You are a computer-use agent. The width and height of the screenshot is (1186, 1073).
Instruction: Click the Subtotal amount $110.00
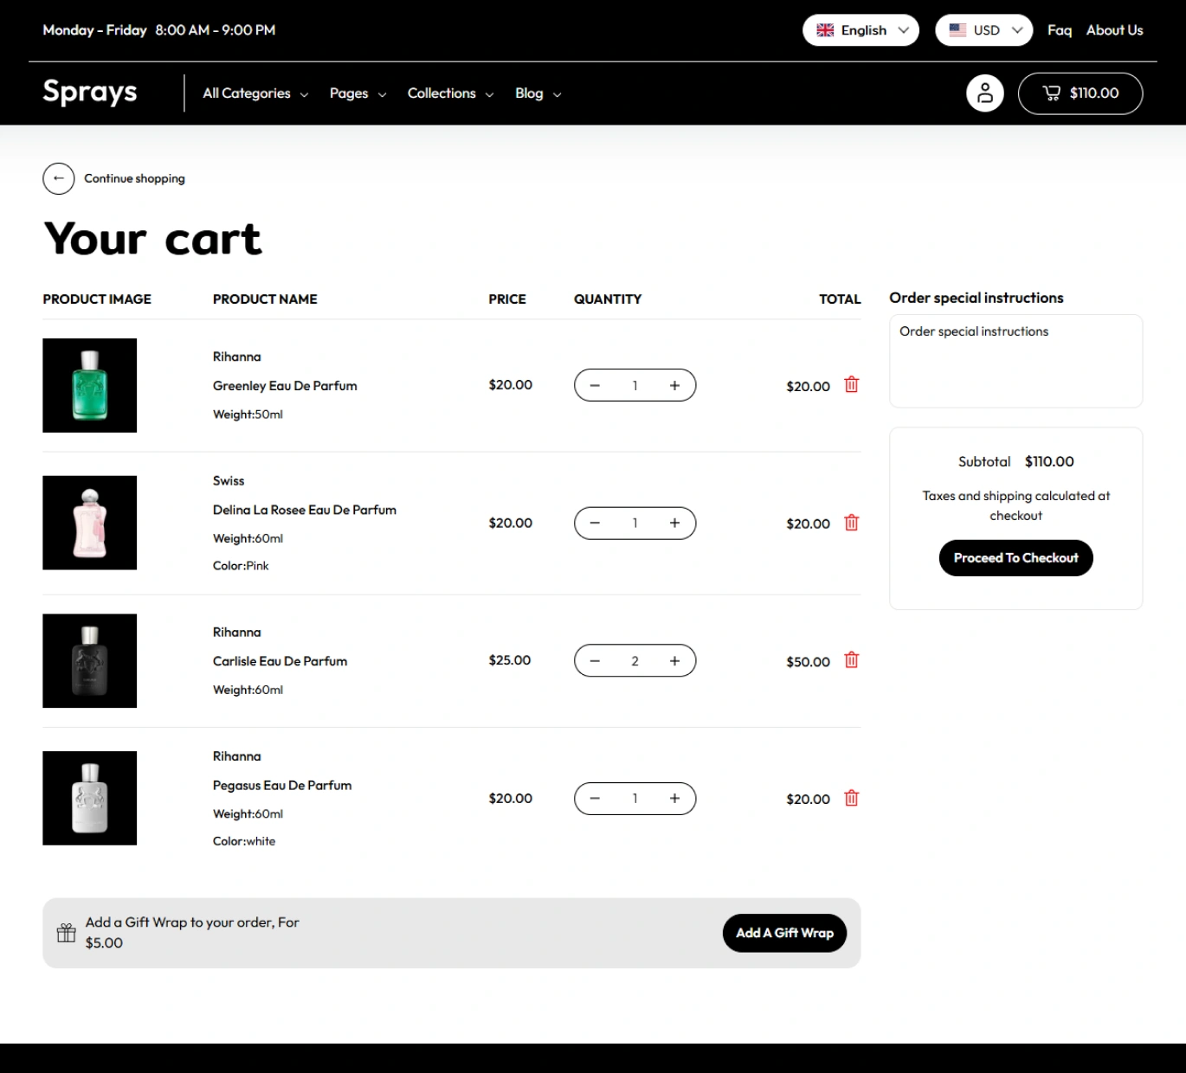click(1049, 461)
